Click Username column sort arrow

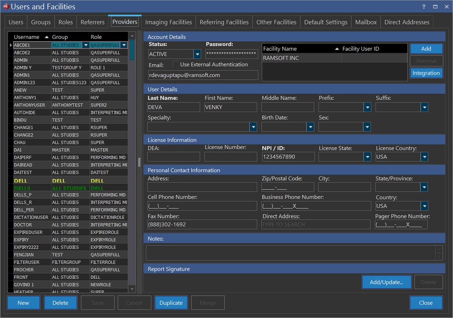46,37
